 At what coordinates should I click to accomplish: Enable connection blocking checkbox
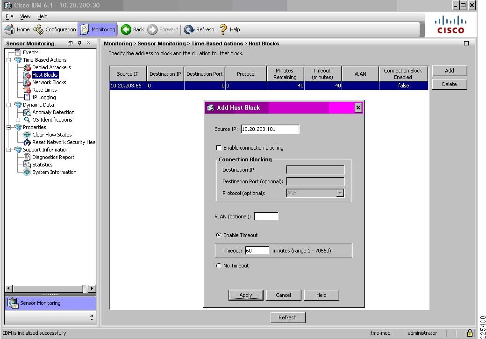coord(219,148)
